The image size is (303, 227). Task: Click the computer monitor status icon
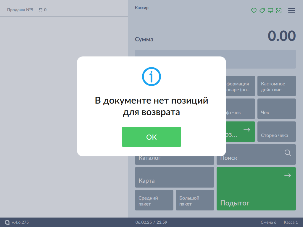point(270,11)
